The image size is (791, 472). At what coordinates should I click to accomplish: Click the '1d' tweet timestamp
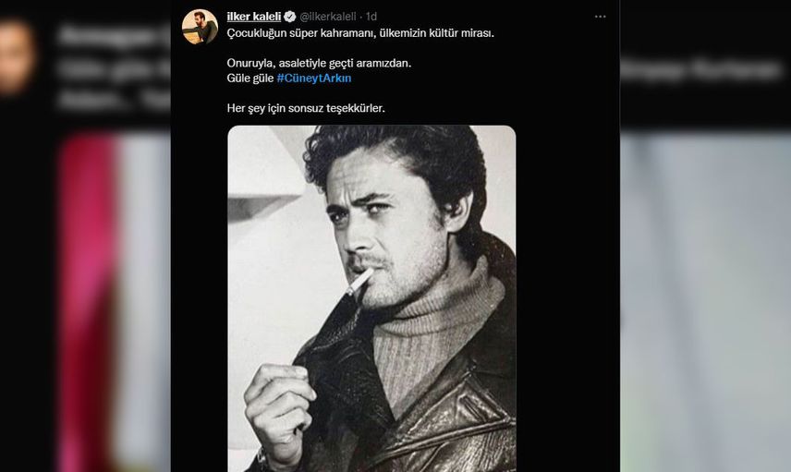[371, 17]
